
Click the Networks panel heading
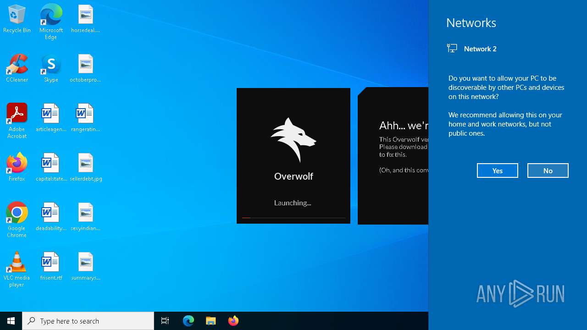[x=471, y=23]
